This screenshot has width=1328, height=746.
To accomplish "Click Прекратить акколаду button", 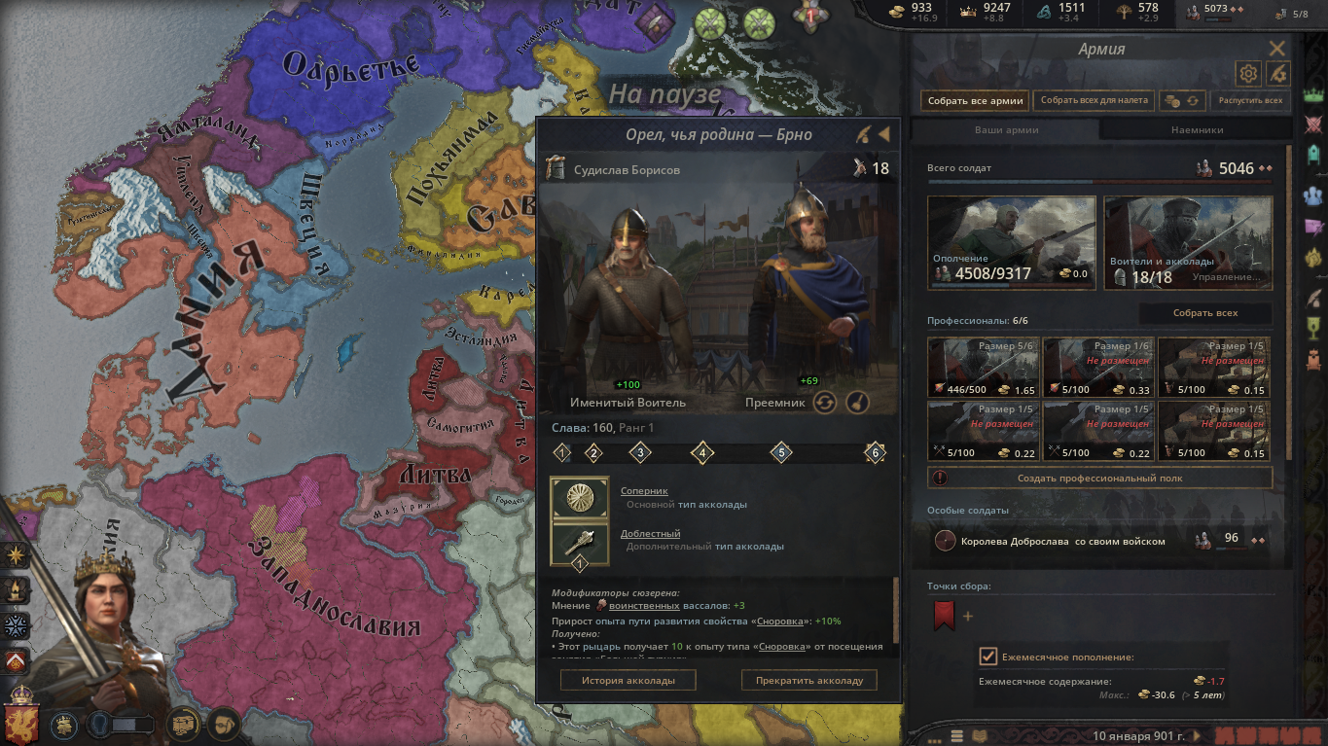I will tap(809, 680).
